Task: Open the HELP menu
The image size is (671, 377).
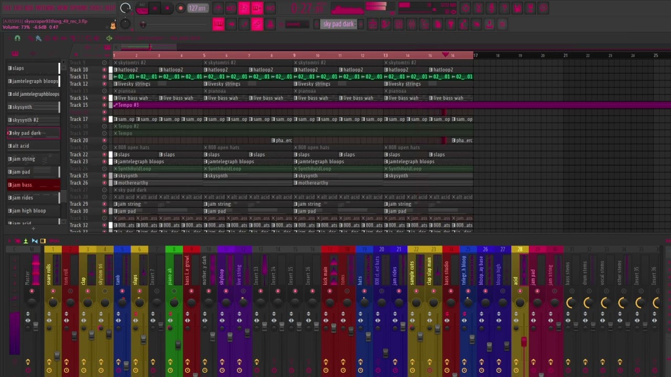Action: tap(110, 8)
